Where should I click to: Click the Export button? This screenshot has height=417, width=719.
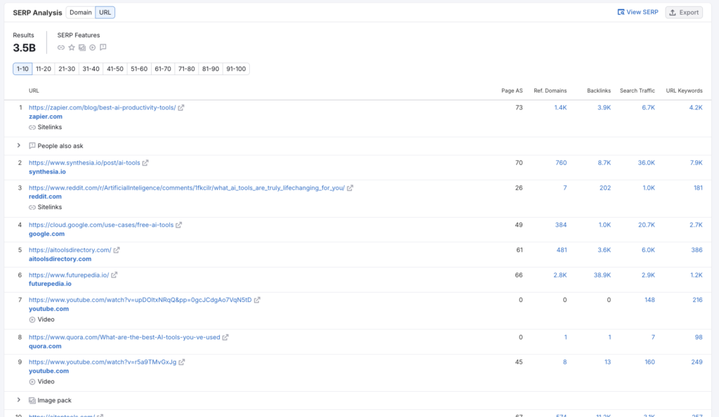(684, 13)
